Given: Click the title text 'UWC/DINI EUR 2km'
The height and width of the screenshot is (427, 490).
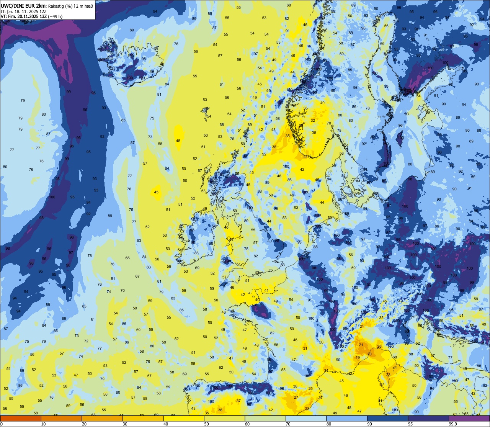Looking at the screenshot, I should (x=23, y=6).
